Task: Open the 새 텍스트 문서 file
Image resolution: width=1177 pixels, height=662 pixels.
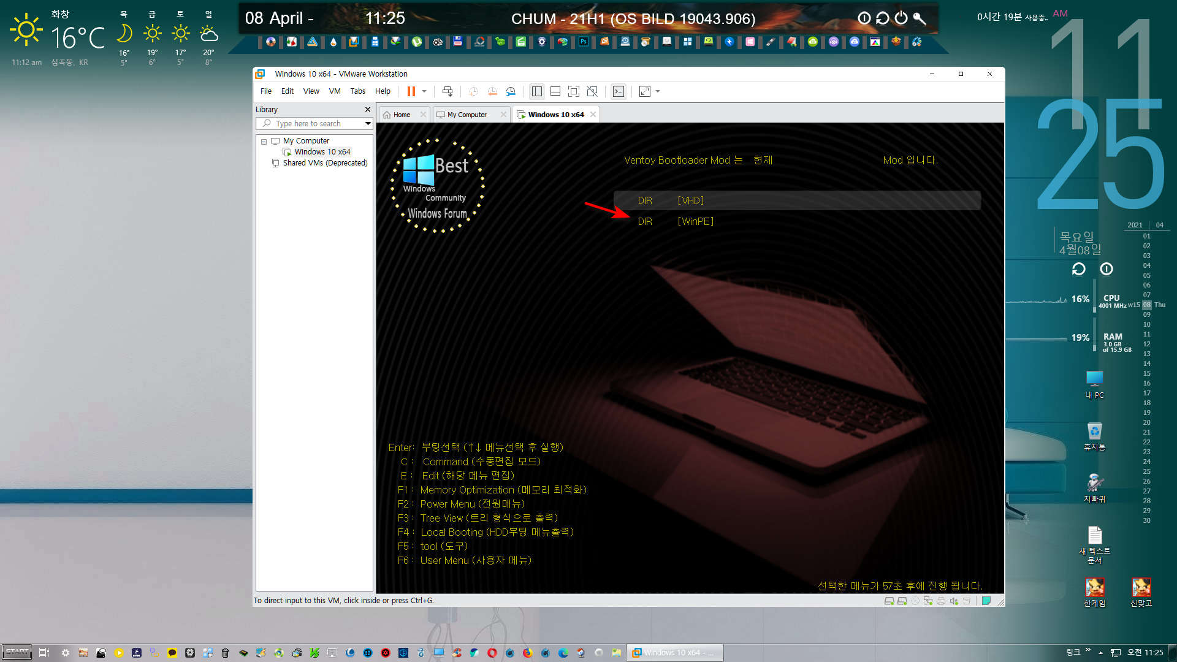Action: pyautogui.click(x=1094, y=545)
